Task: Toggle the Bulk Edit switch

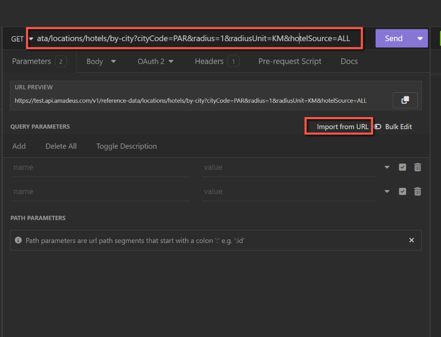Action: [x=378, y=127]
